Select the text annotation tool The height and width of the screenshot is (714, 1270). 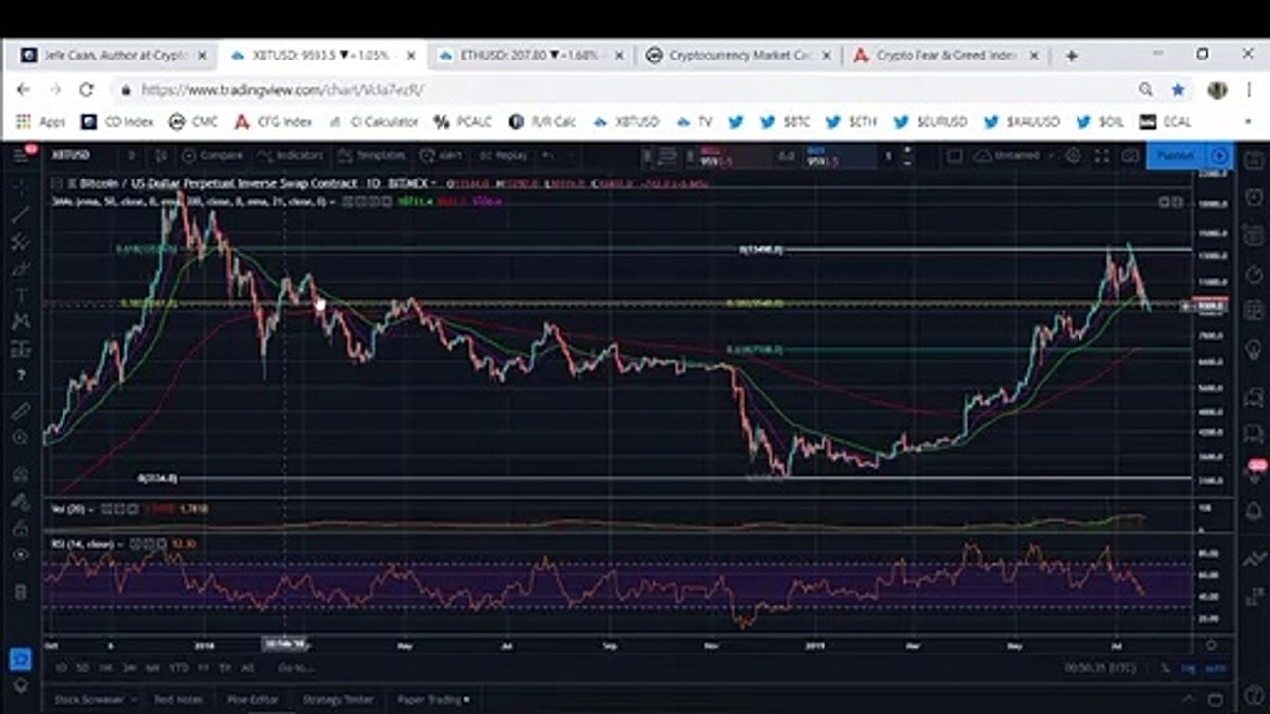[21, 296]
